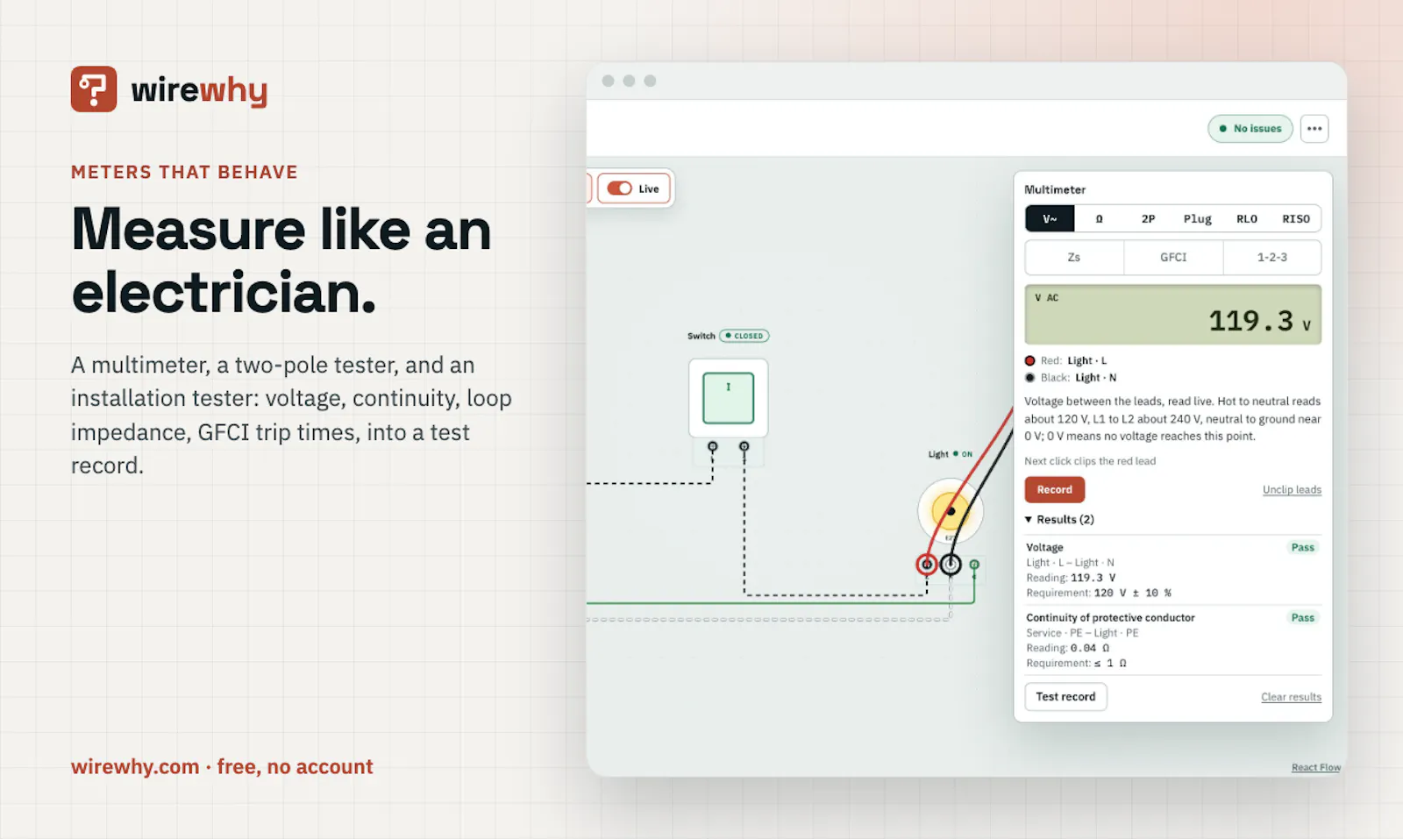Open the Test record button
The width and height of the screenshot is (1403, 839).
pos(1065,697)
